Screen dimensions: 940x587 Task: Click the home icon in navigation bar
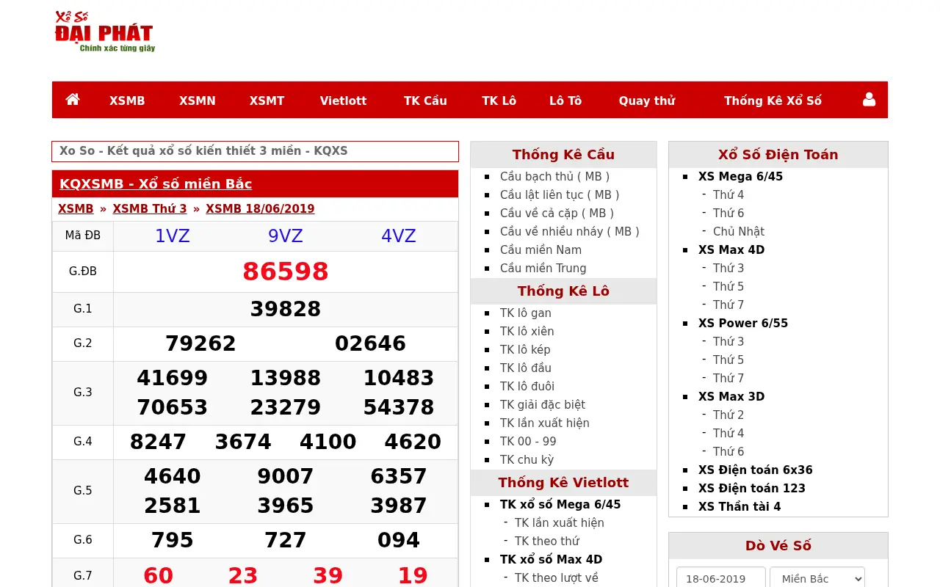[73, 100]
